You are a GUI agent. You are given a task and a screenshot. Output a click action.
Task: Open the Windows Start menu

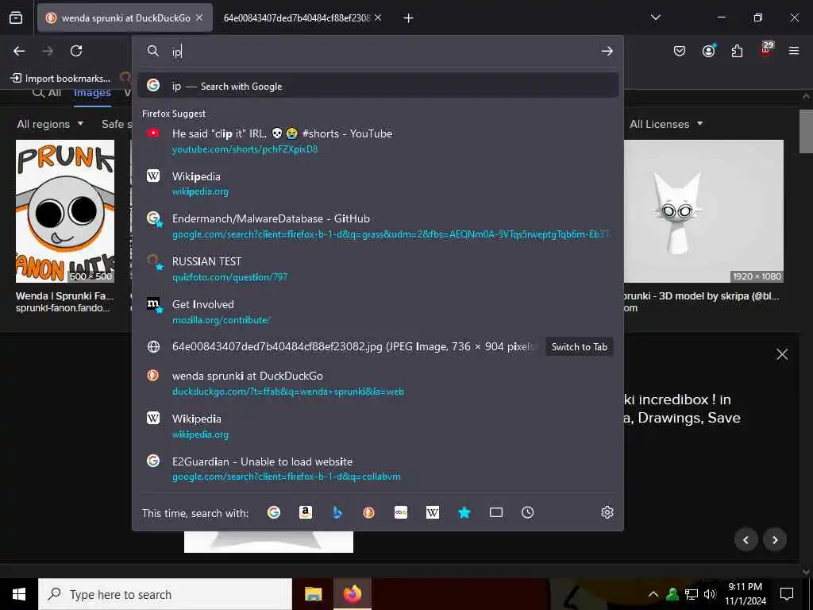[x=19, y=594]
